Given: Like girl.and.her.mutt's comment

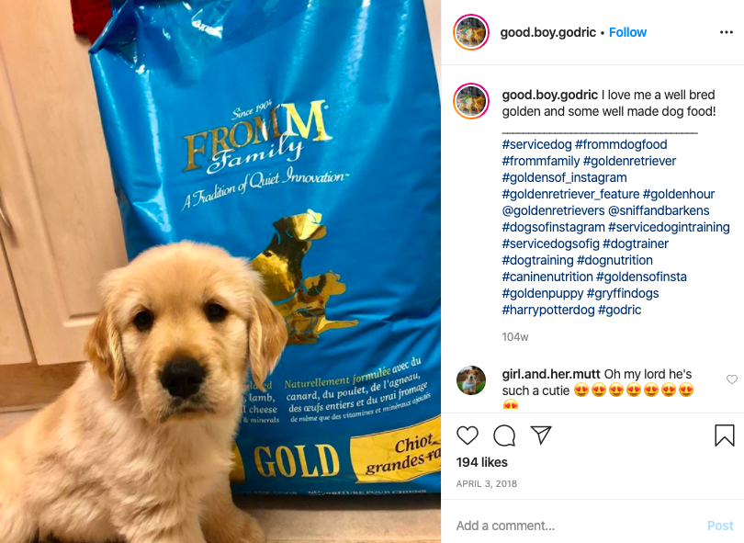Looking at the screenshot, I should pyautogui.click(x=732, y=379).
